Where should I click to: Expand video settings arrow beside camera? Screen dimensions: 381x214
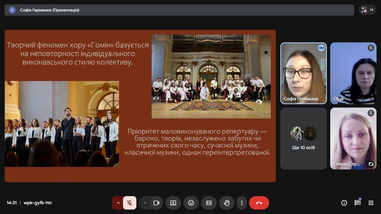(145, 203)
